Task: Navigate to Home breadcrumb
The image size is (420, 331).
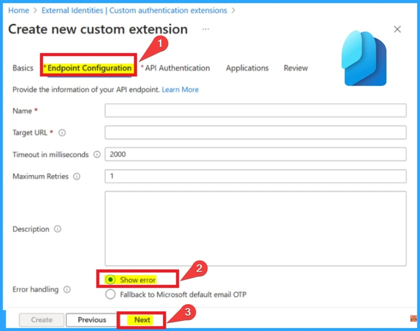Action: pyautogui.click(x=19, y=11)
